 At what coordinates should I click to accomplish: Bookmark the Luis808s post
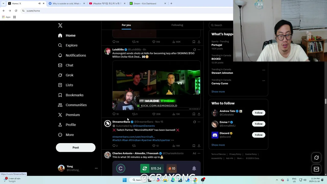(x=194, y=114)
